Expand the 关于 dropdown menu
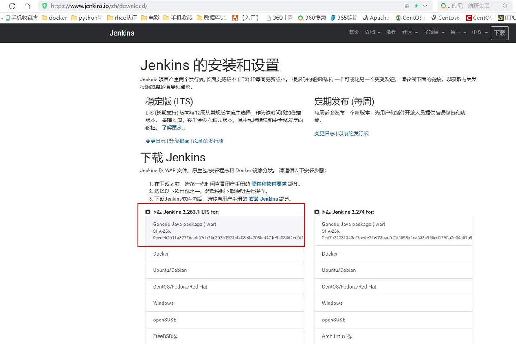Screen dimensions: 516x344 tap(458, 33)
